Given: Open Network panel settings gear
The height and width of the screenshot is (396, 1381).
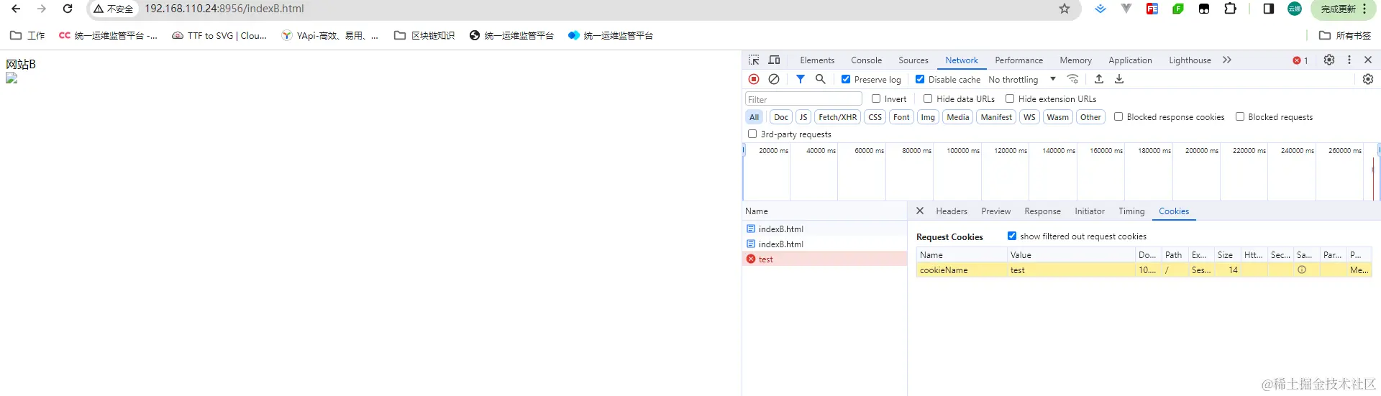Looking at the screenshot, I should tap(1368, 79).
